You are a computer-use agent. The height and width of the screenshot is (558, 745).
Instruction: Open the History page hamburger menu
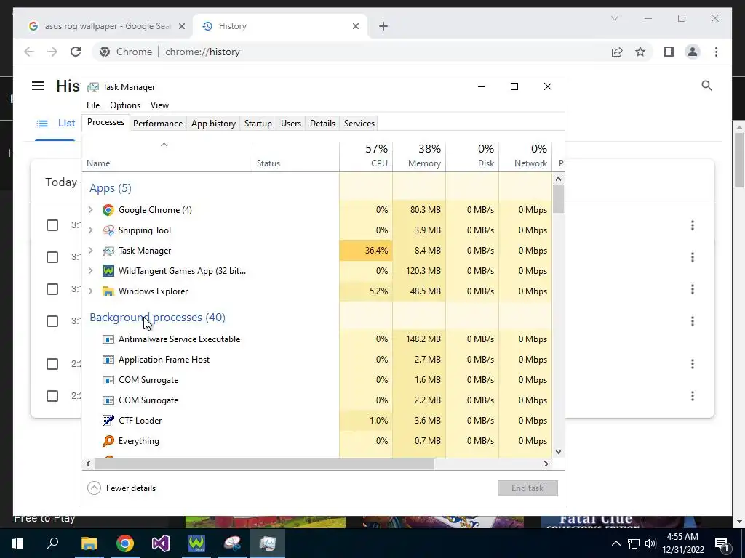(x=38, y=86)
